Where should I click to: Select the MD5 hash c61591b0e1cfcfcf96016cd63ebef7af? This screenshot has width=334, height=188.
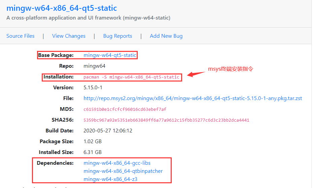coord(125,109)
